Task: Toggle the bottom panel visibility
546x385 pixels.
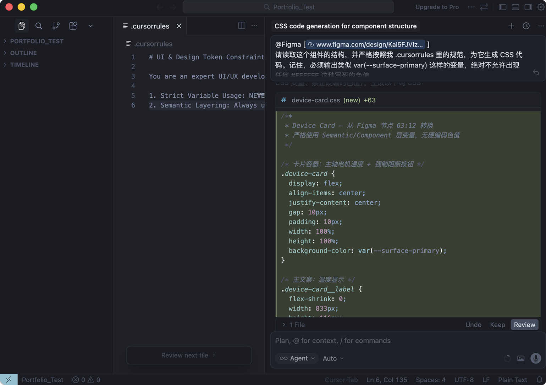Action: point(515,7)
